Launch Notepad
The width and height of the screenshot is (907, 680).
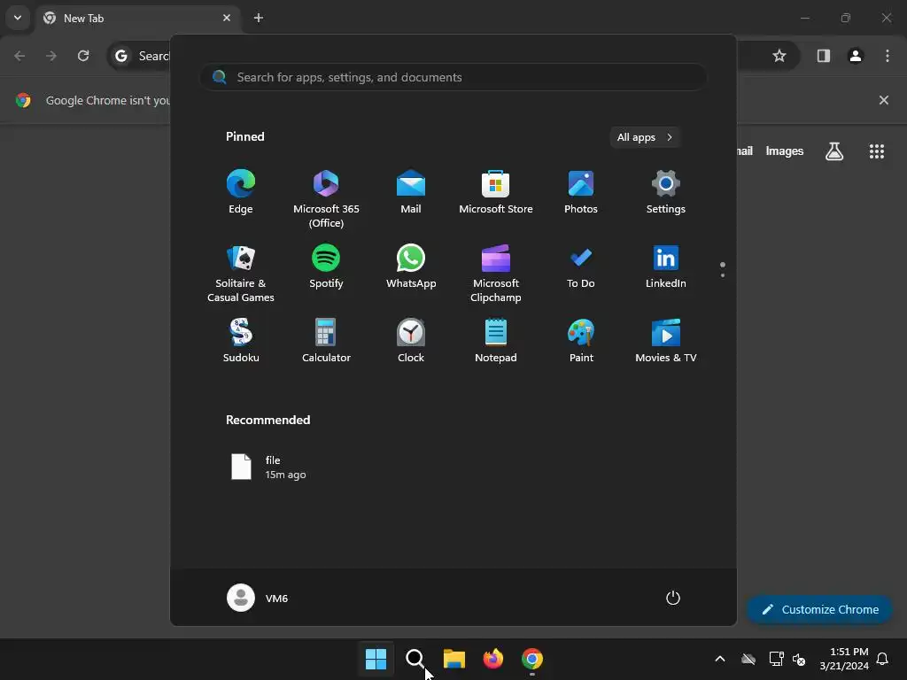point(496,341)
